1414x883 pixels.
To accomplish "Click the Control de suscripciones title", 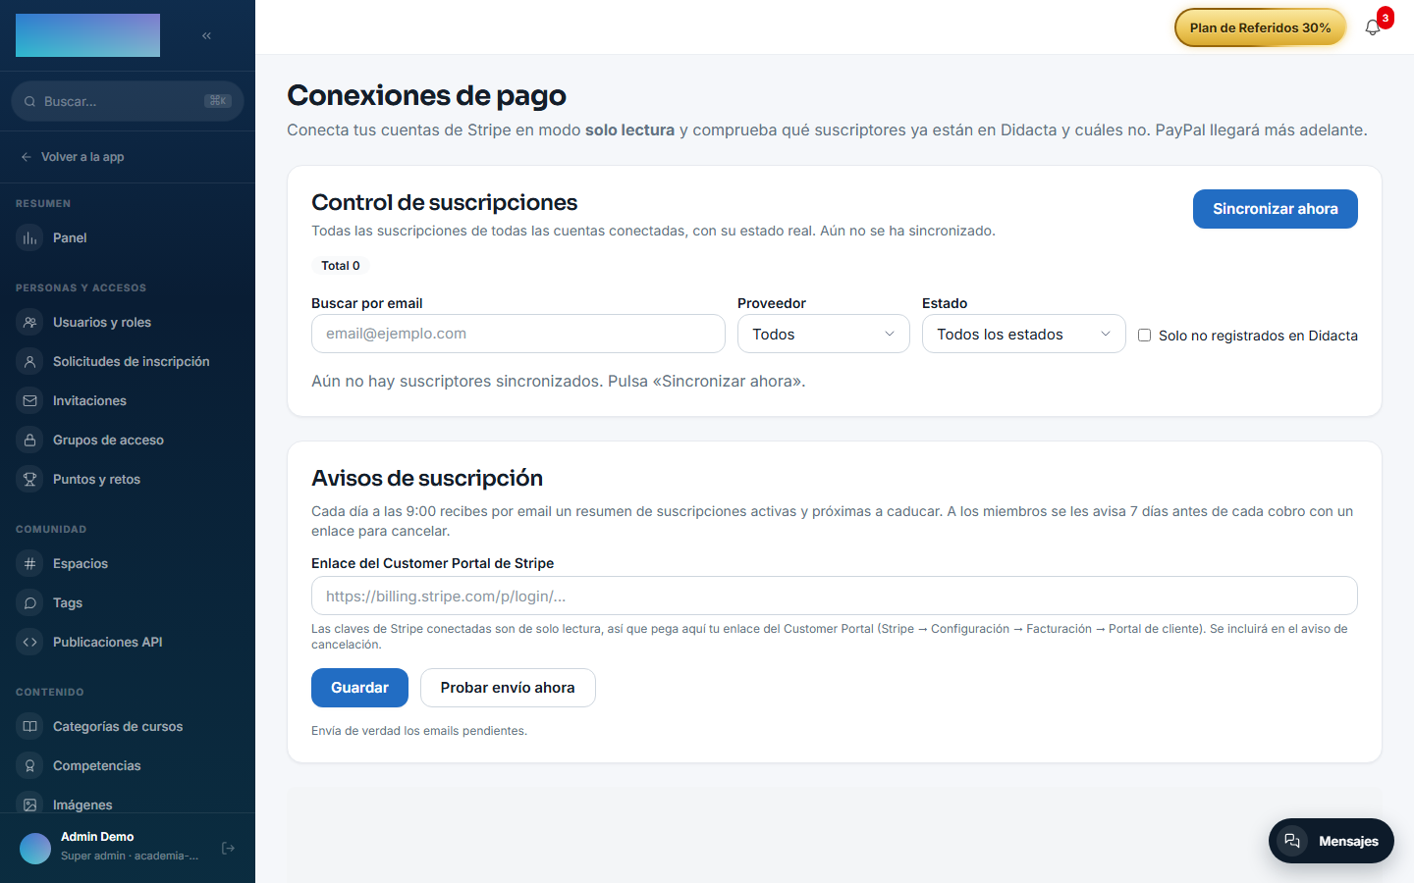I will point(445,202).
